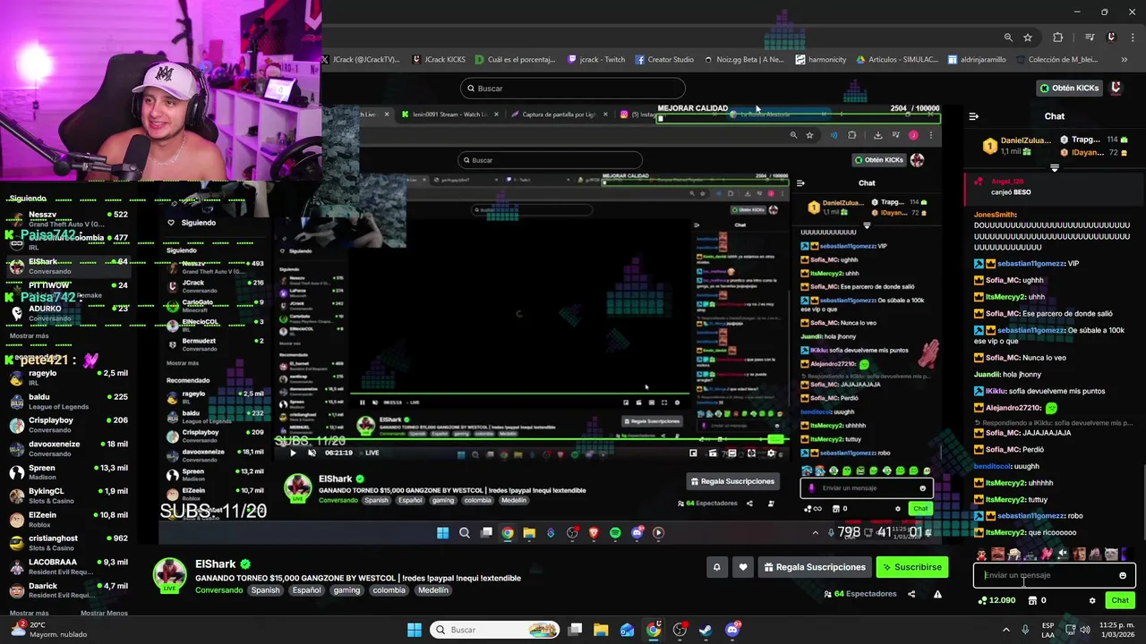
Task: Toggle follow heart for ElShark
Action: coord(743,567)
